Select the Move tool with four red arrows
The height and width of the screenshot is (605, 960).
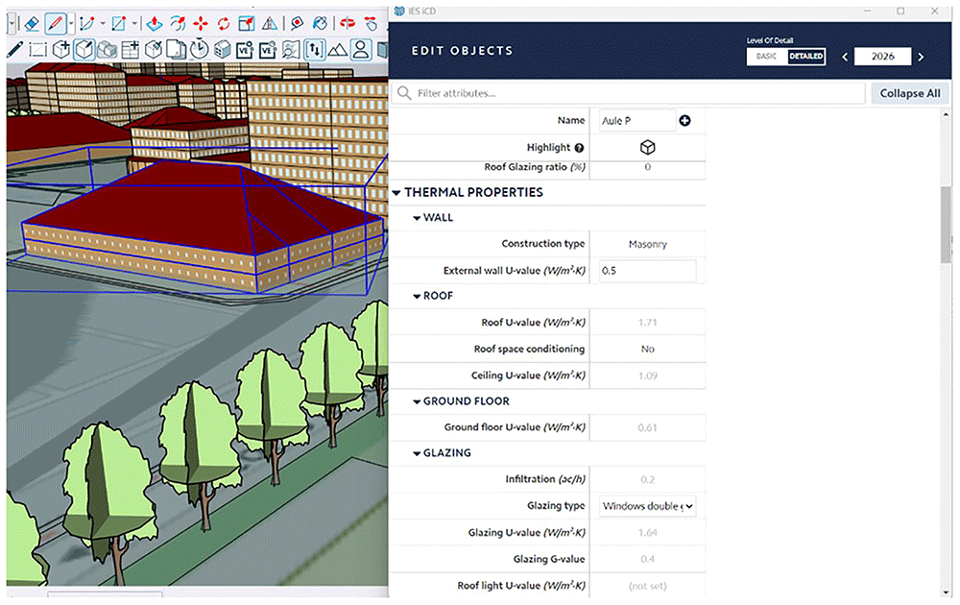tap(201, 24)
